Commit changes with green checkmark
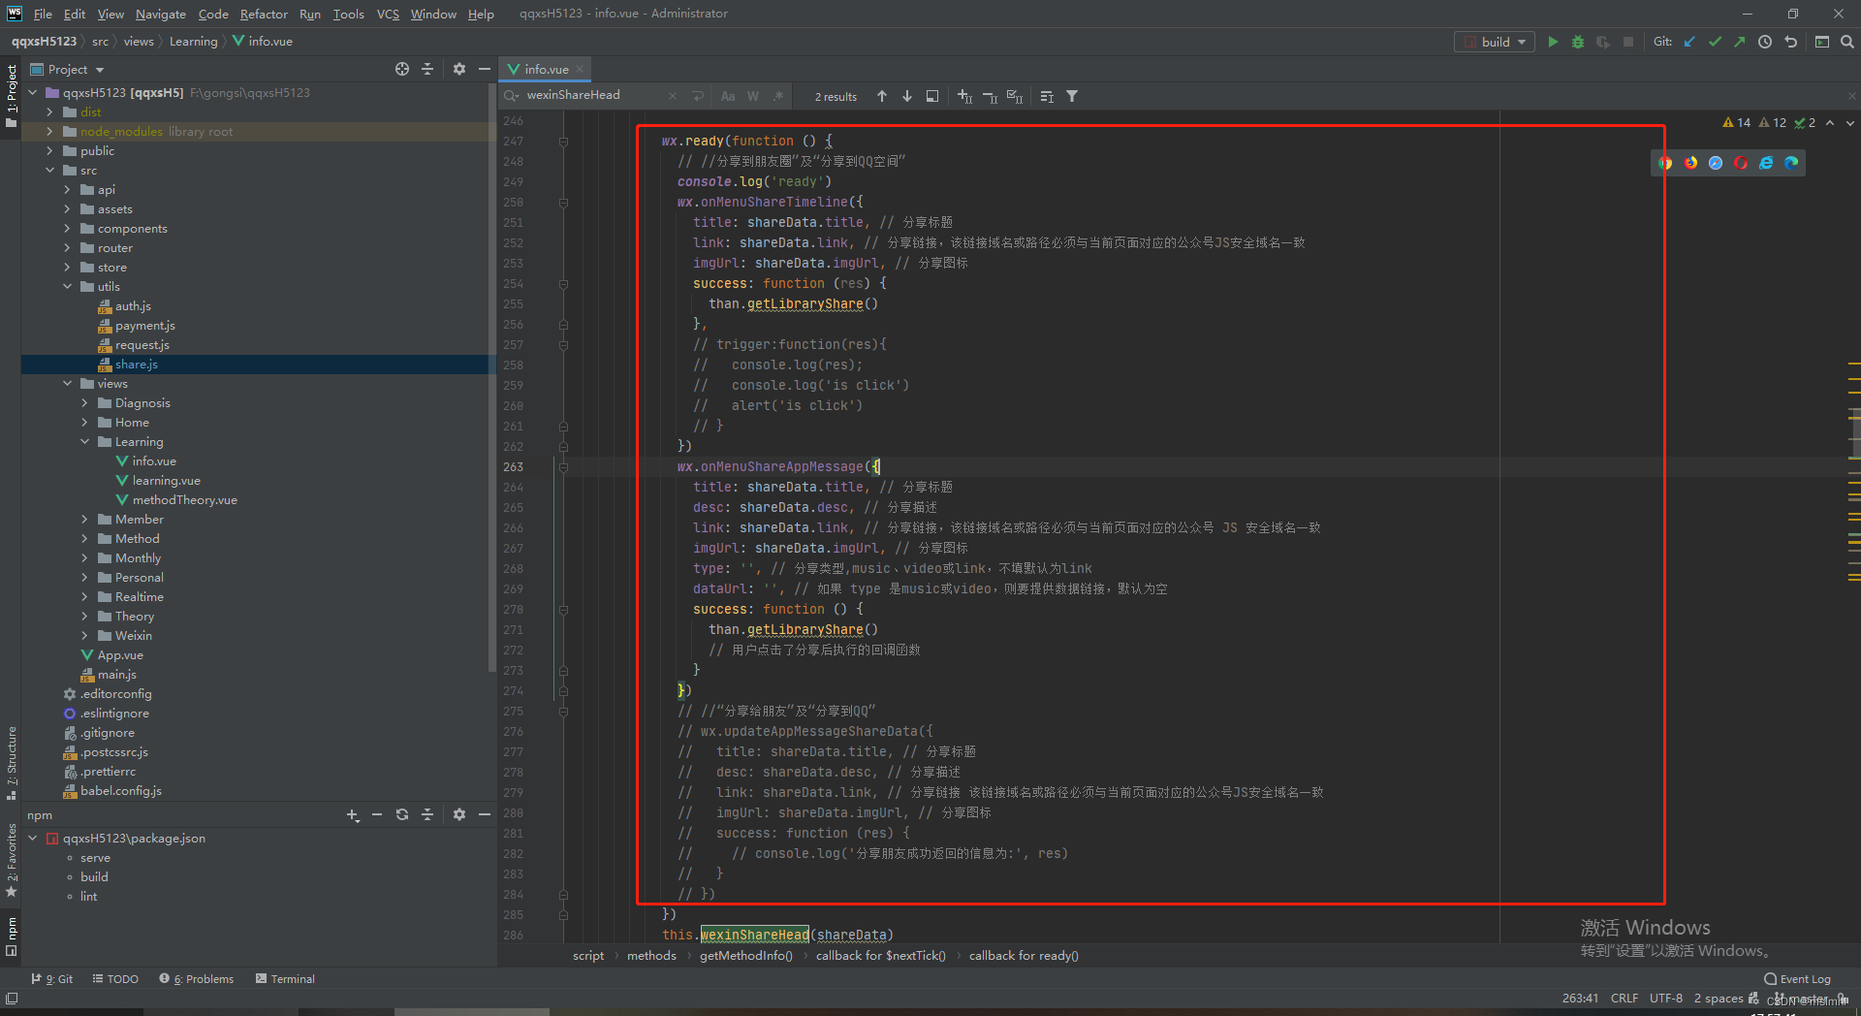Image resolution: width=1861 pixels, height=1016 pixels. (1715, 42)
